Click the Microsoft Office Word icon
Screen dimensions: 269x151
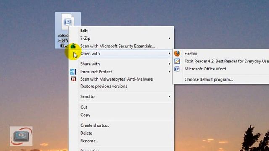click(177, 69)
